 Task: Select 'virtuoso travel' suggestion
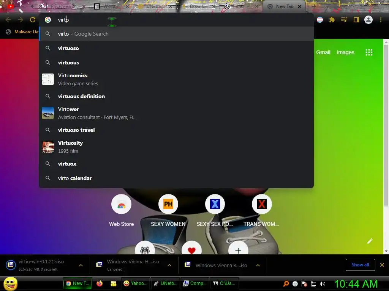coord(176,130)
